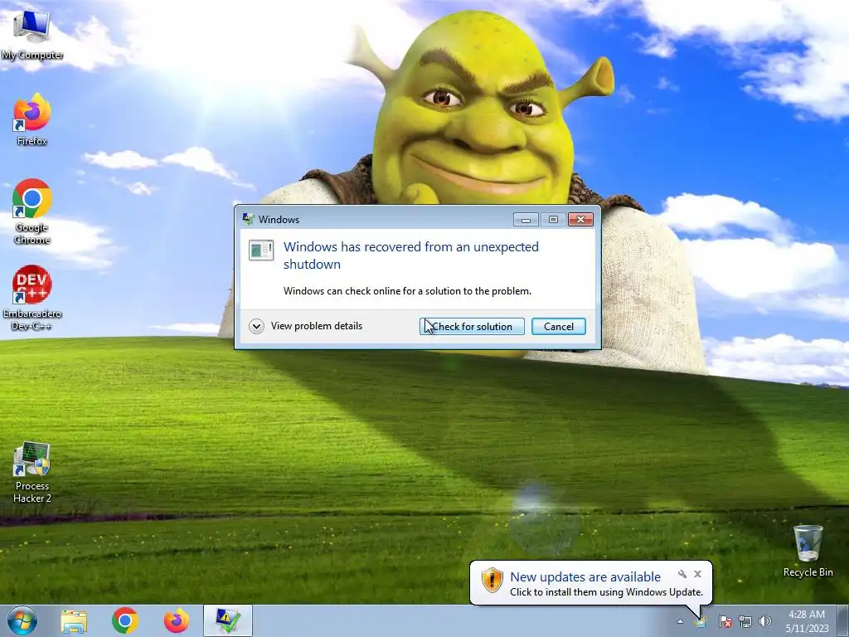Show hidden tray icons arrow
Image resolution: width=849 pixels, height=637 pixels.
tap(680, 621)
